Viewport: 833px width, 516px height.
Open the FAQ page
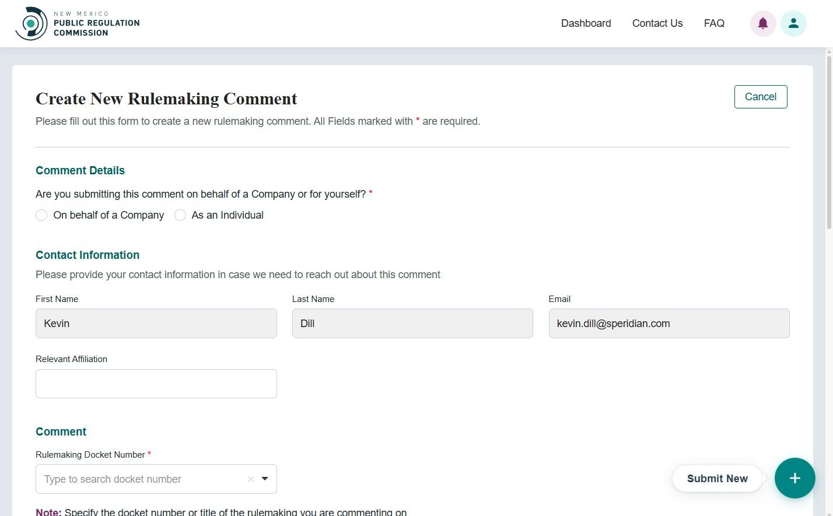pos(714,23)
